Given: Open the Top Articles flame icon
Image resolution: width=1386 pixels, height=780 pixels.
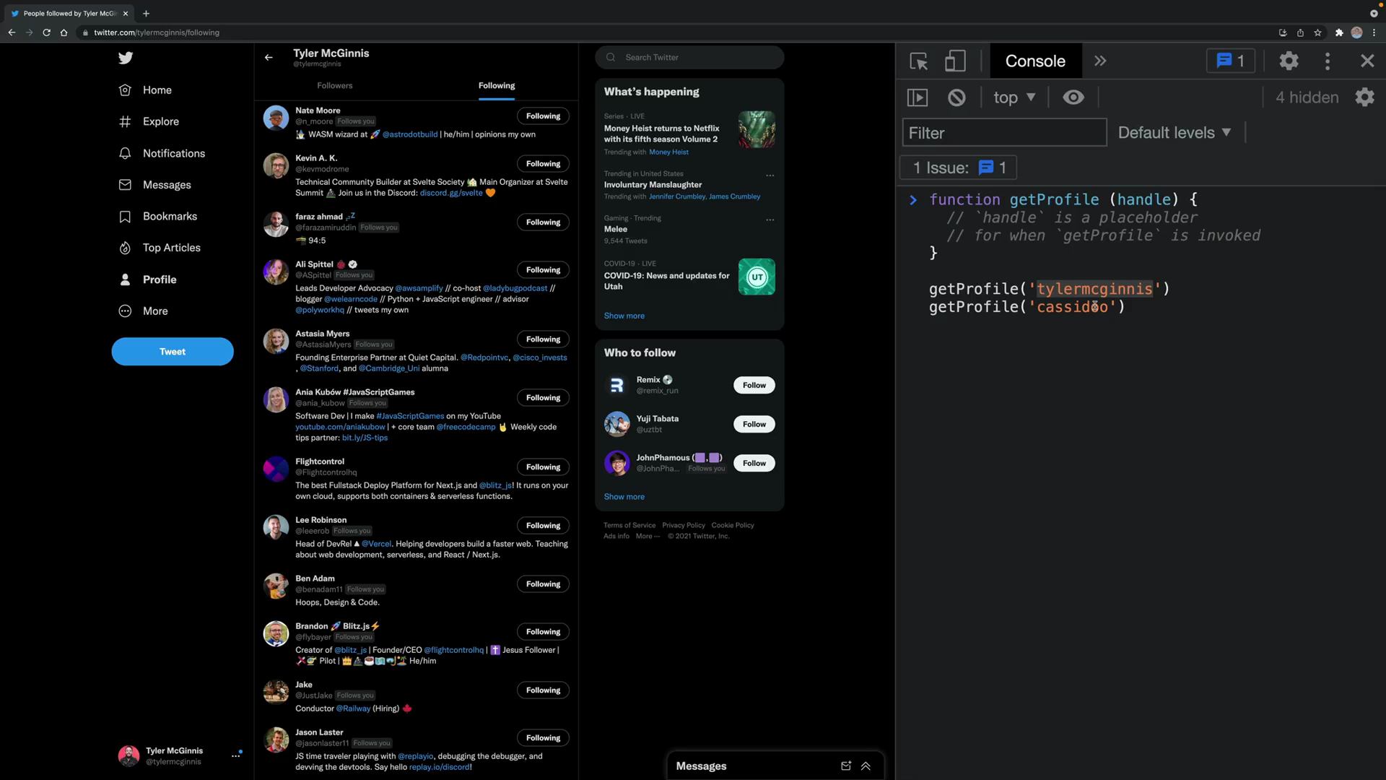Looking at the screenshot, I should pyautogui.click(x=125, y=248).
